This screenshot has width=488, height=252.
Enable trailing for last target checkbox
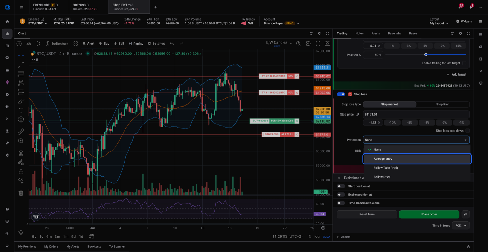[x=464, y=63]
